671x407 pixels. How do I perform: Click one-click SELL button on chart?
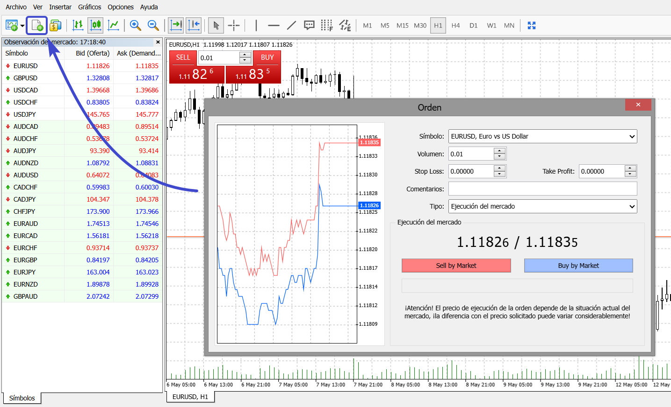[x=183, y=57]
